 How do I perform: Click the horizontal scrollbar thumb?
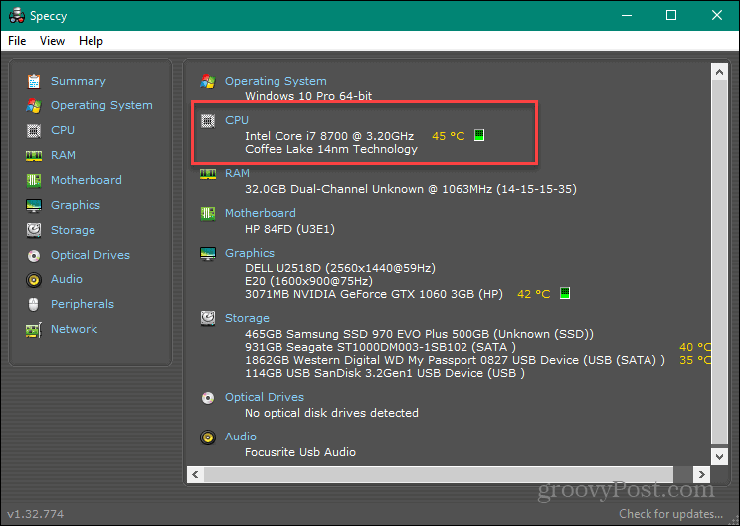click(439, 474)
